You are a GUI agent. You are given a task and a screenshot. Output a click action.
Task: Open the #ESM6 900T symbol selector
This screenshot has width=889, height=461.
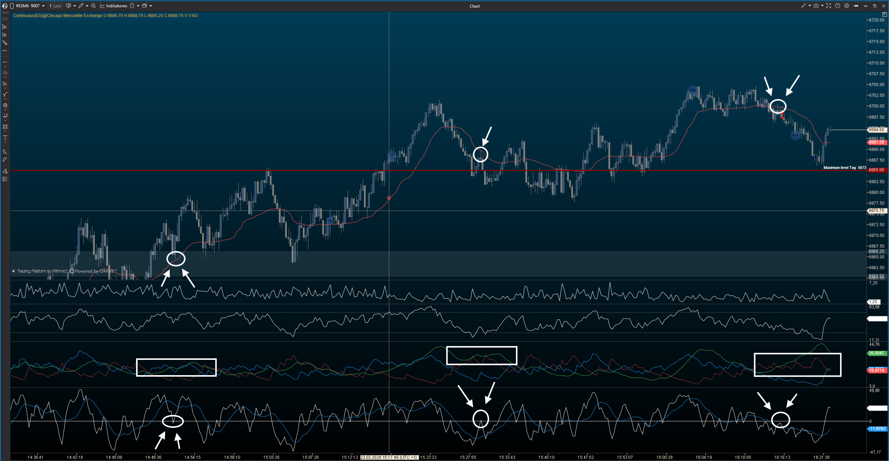(30, 6)
